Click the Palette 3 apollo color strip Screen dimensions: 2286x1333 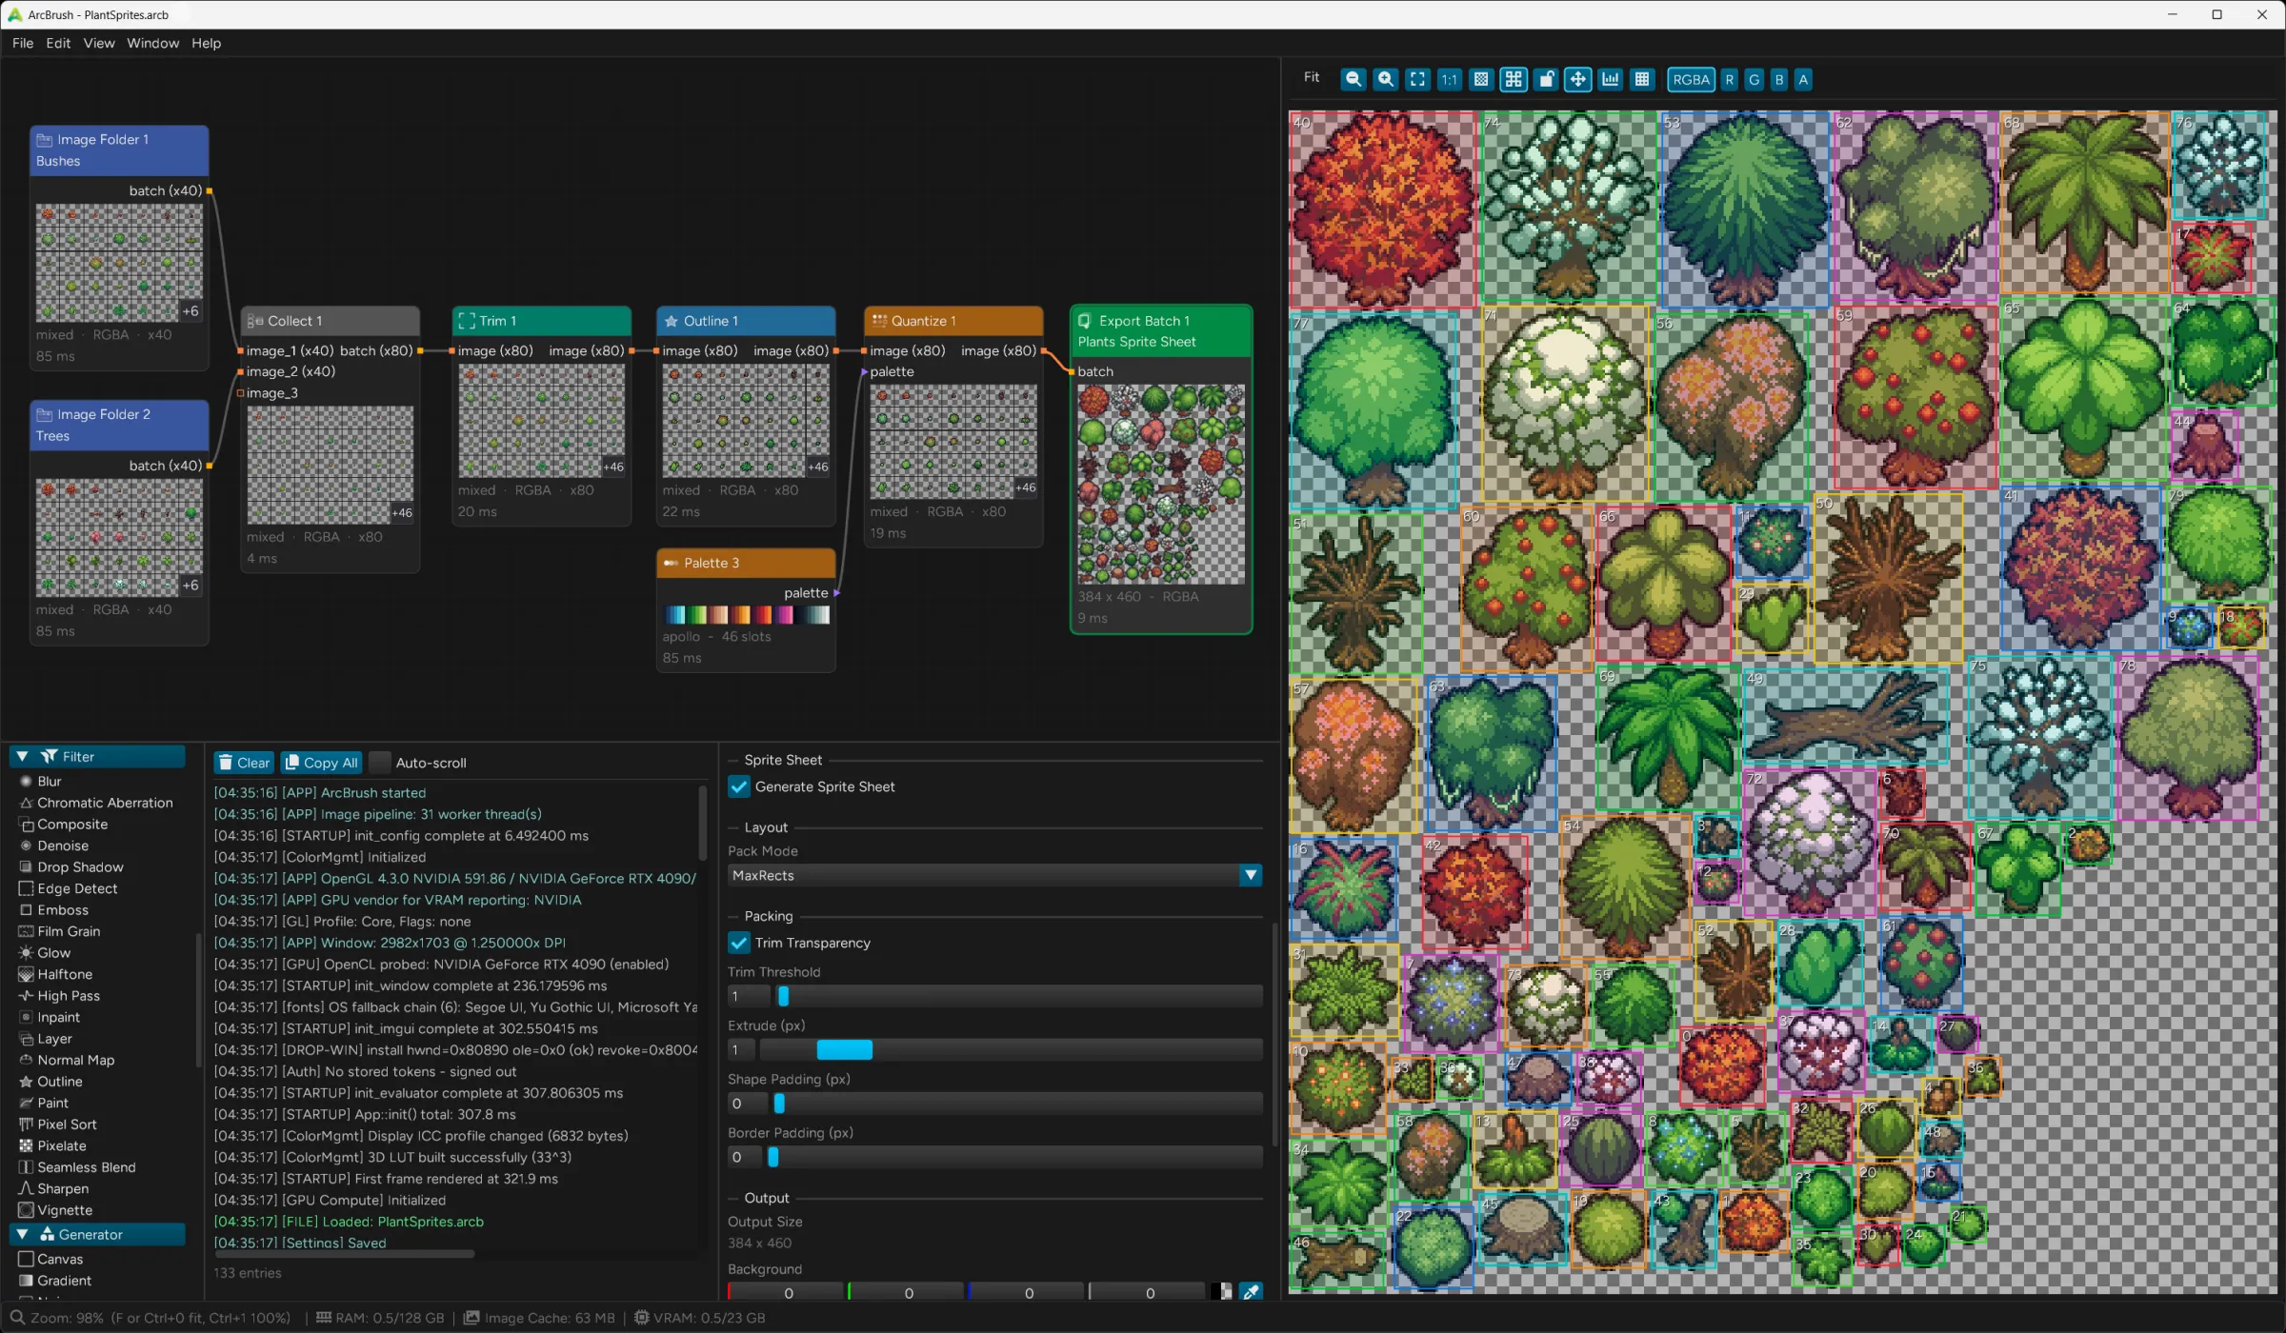pos(746,615)
